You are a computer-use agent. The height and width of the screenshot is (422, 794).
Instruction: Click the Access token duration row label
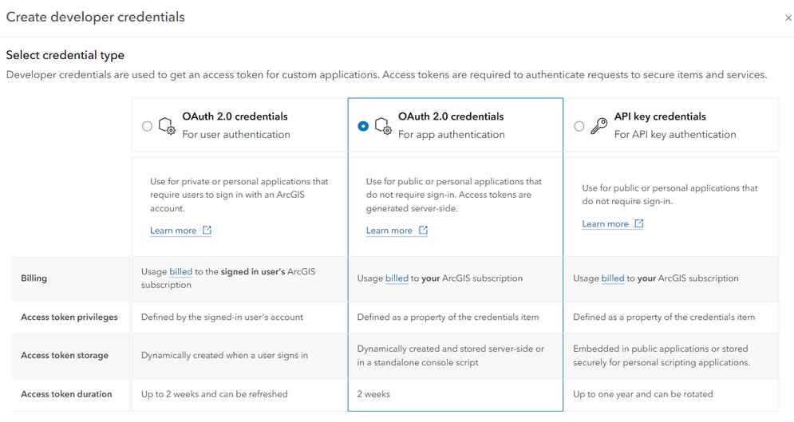[66, 394]
